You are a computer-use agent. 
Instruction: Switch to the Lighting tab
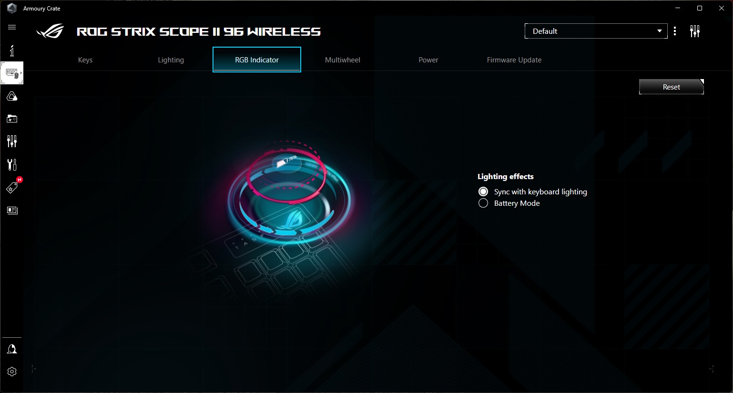pyautogui.click(x=171, y=60)
